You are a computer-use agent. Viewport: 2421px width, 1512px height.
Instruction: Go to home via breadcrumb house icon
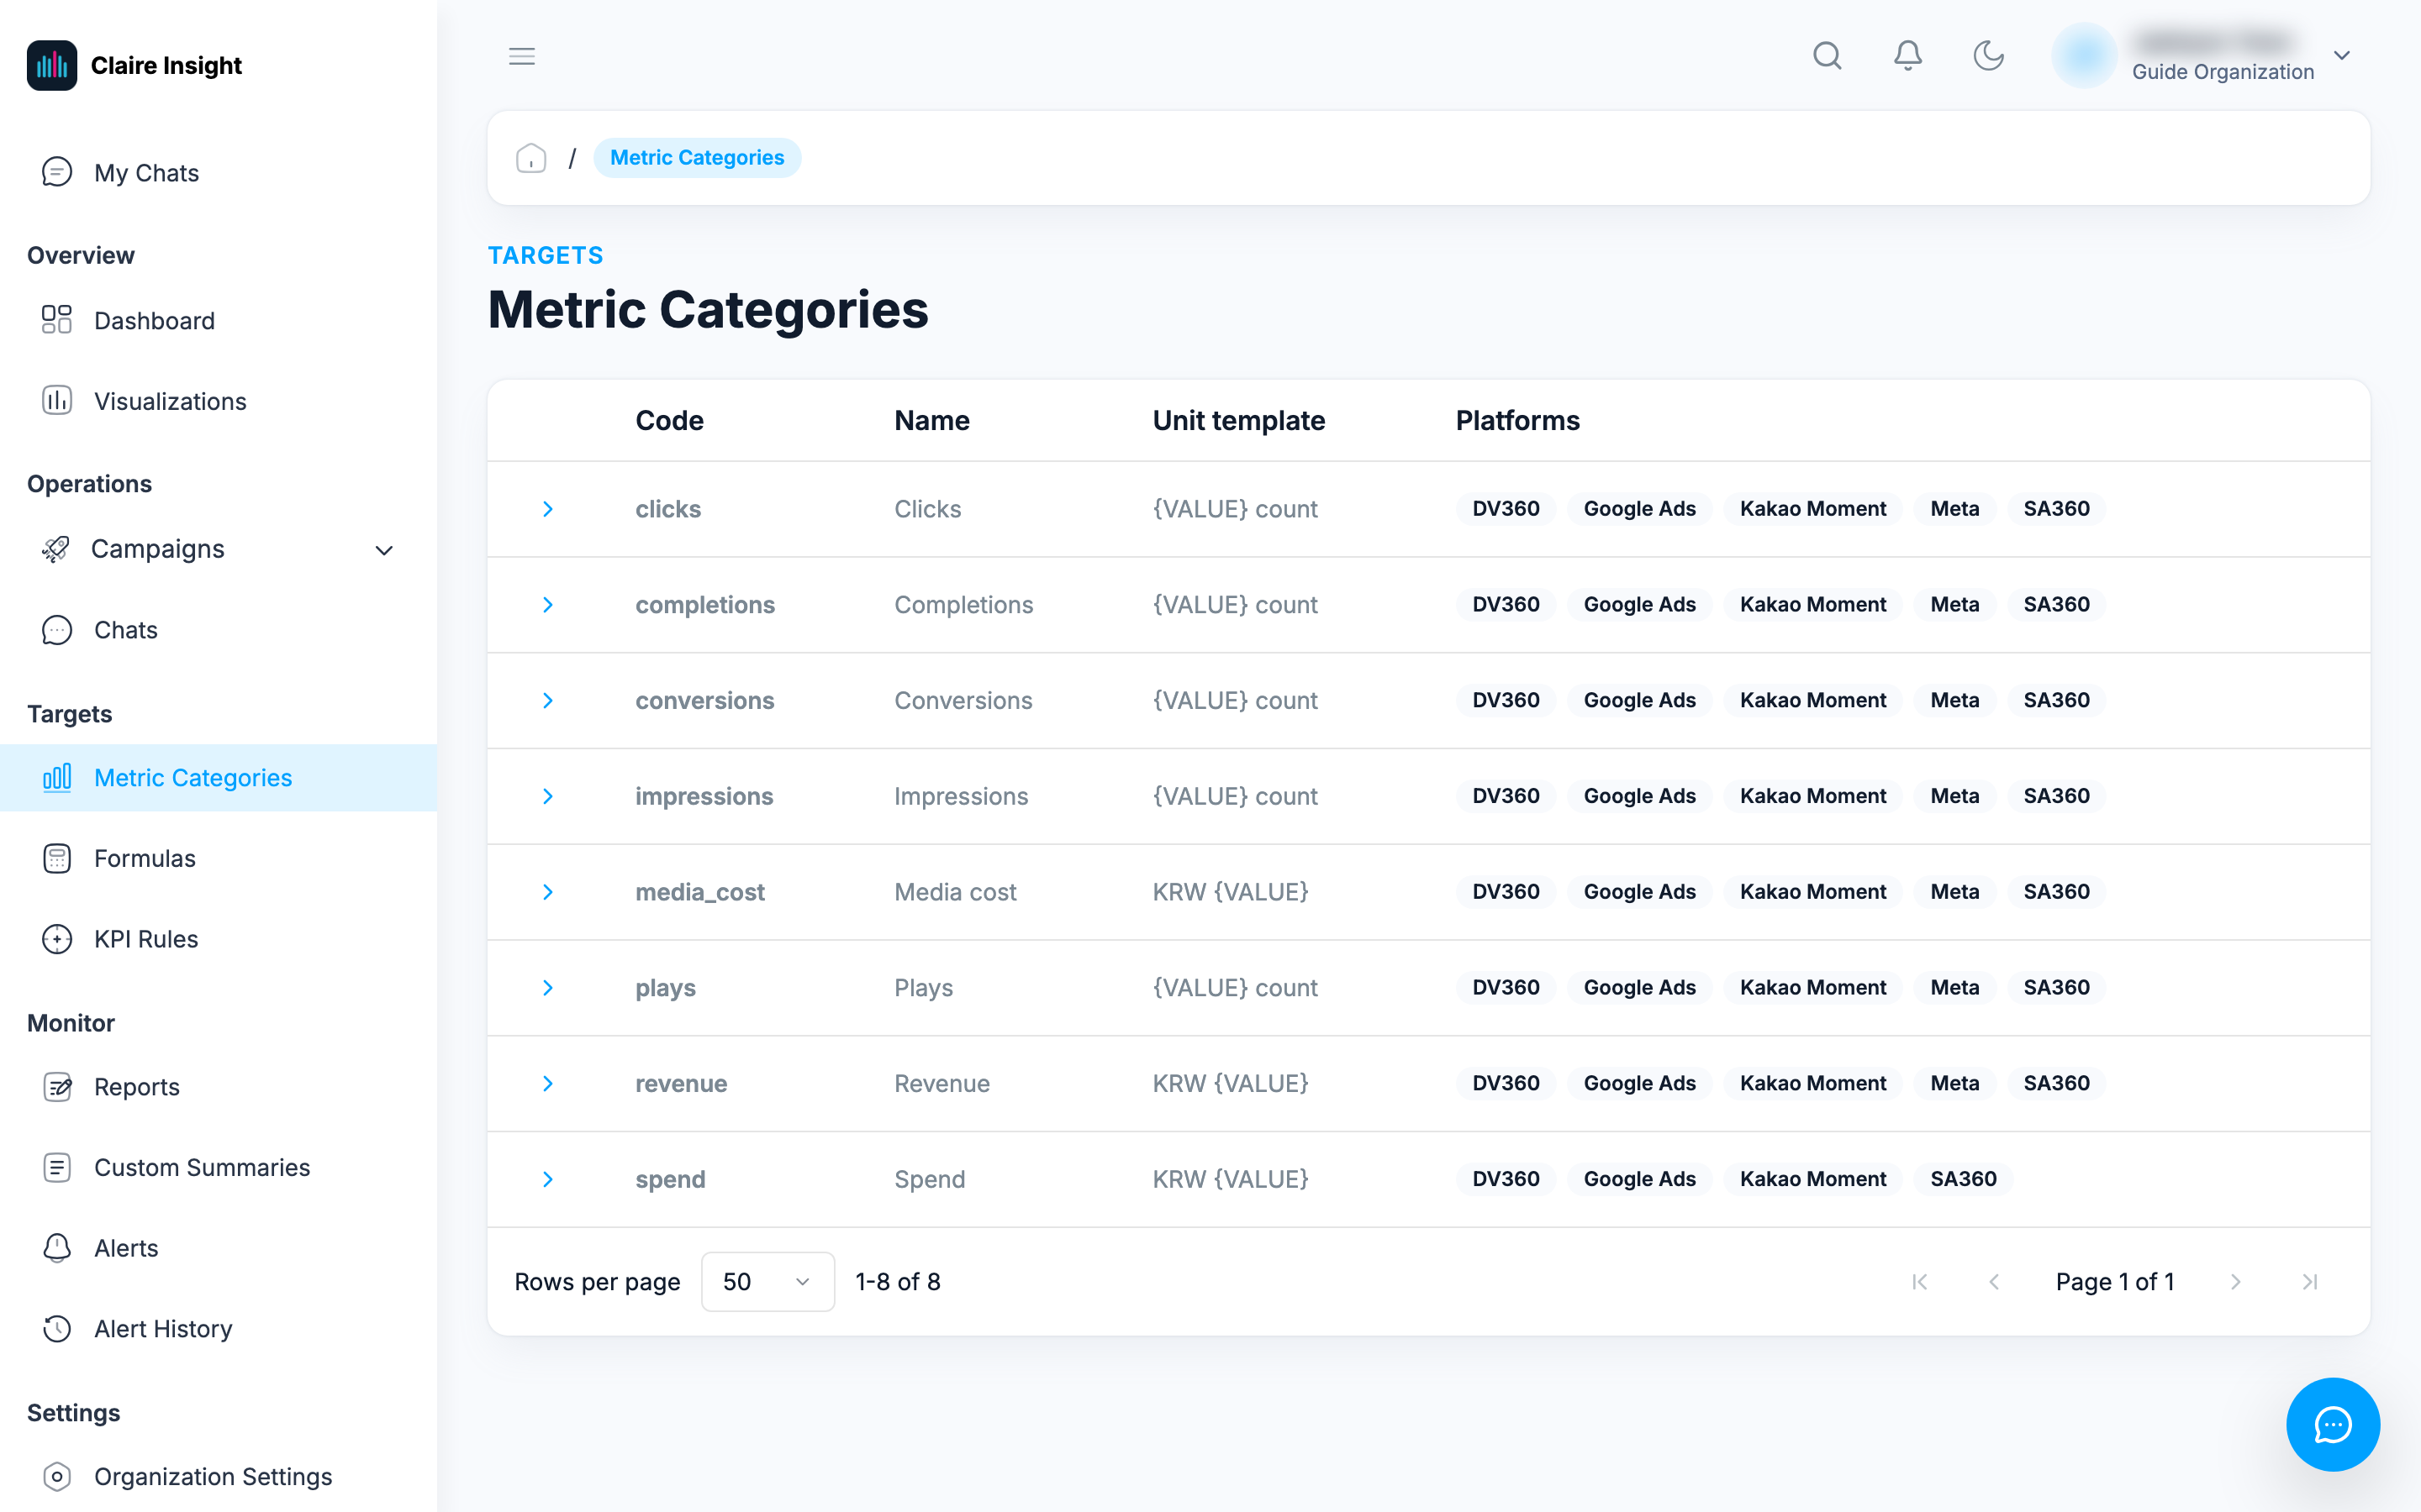coord(531,158)
